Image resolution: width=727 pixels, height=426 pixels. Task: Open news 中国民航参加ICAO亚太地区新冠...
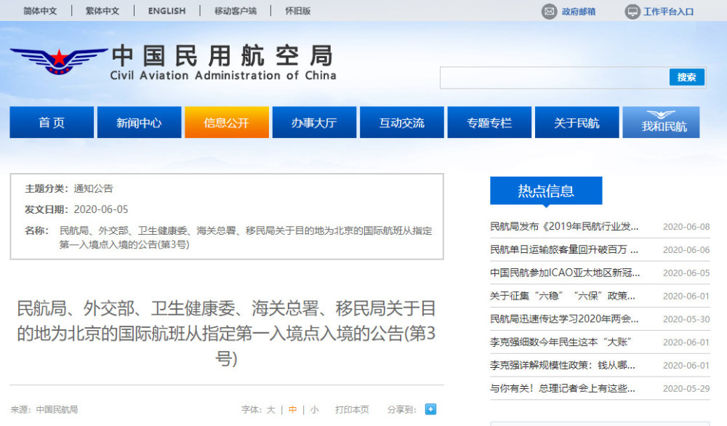(565, 273)
